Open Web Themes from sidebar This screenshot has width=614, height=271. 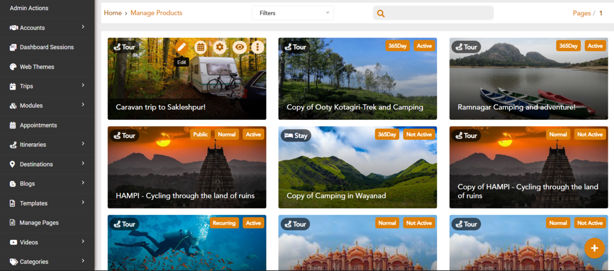(47, 66)
